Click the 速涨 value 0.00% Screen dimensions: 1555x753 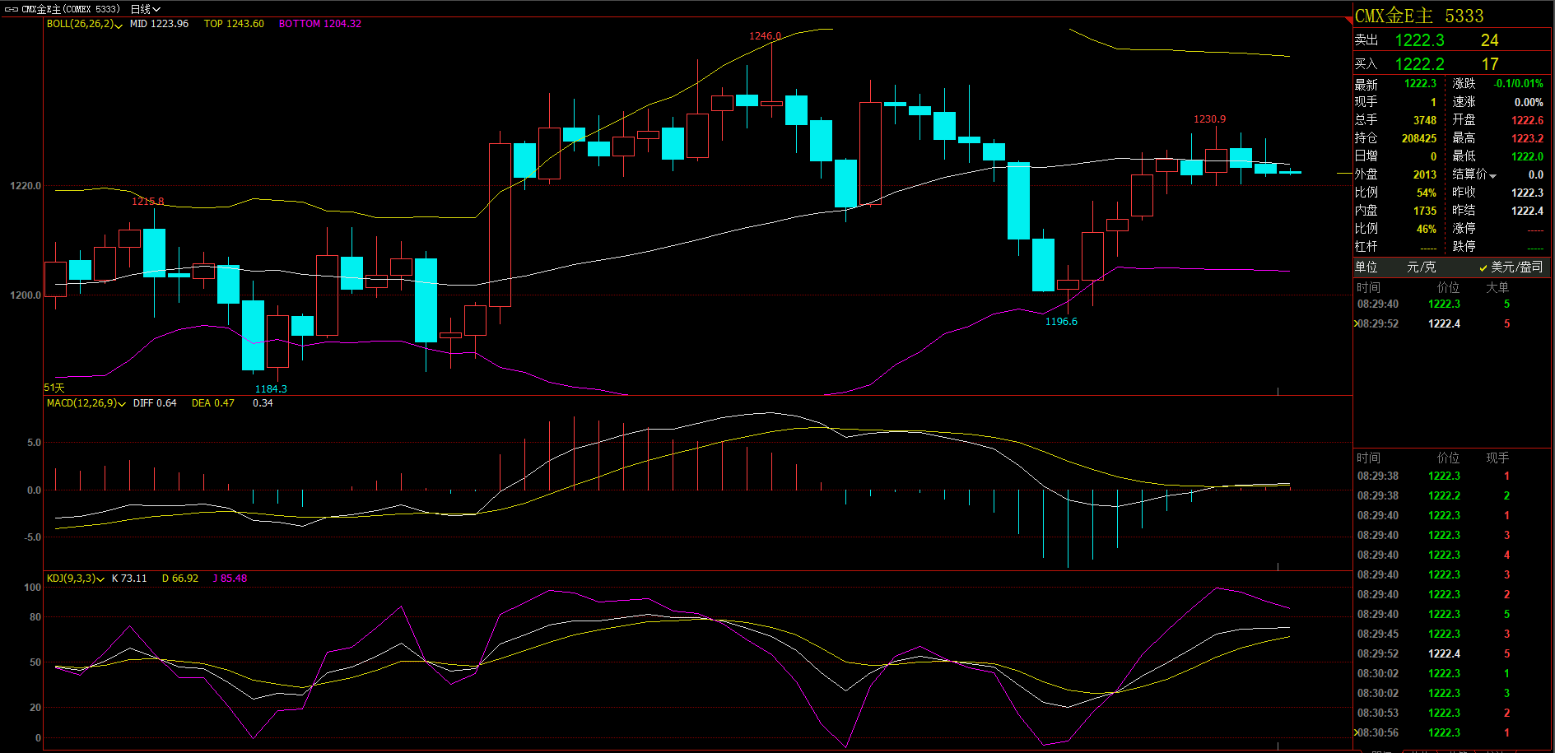1529,102
